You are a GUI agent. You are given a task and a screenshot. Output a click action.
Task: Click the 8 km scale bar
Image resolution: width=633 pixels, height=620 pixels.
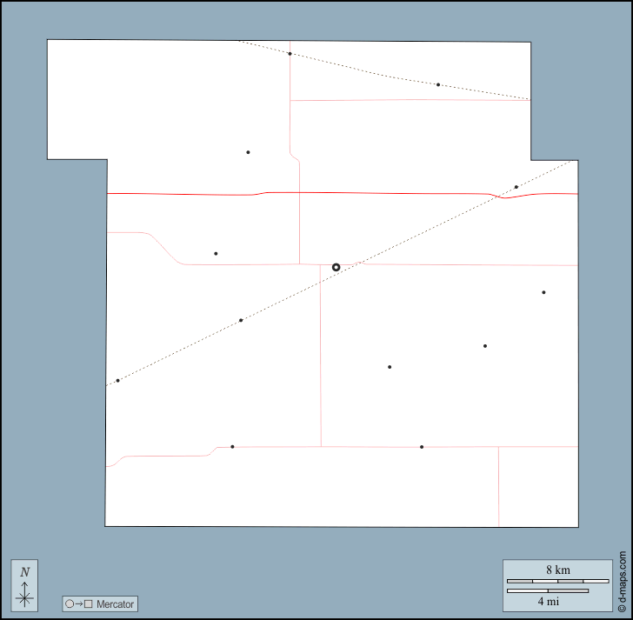(x=557, y=580)
